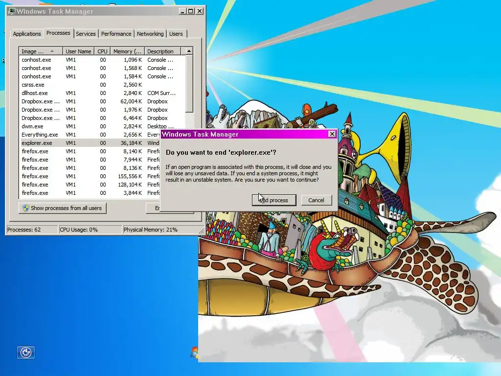Go to the Performance tab

[x=116, y=34]
